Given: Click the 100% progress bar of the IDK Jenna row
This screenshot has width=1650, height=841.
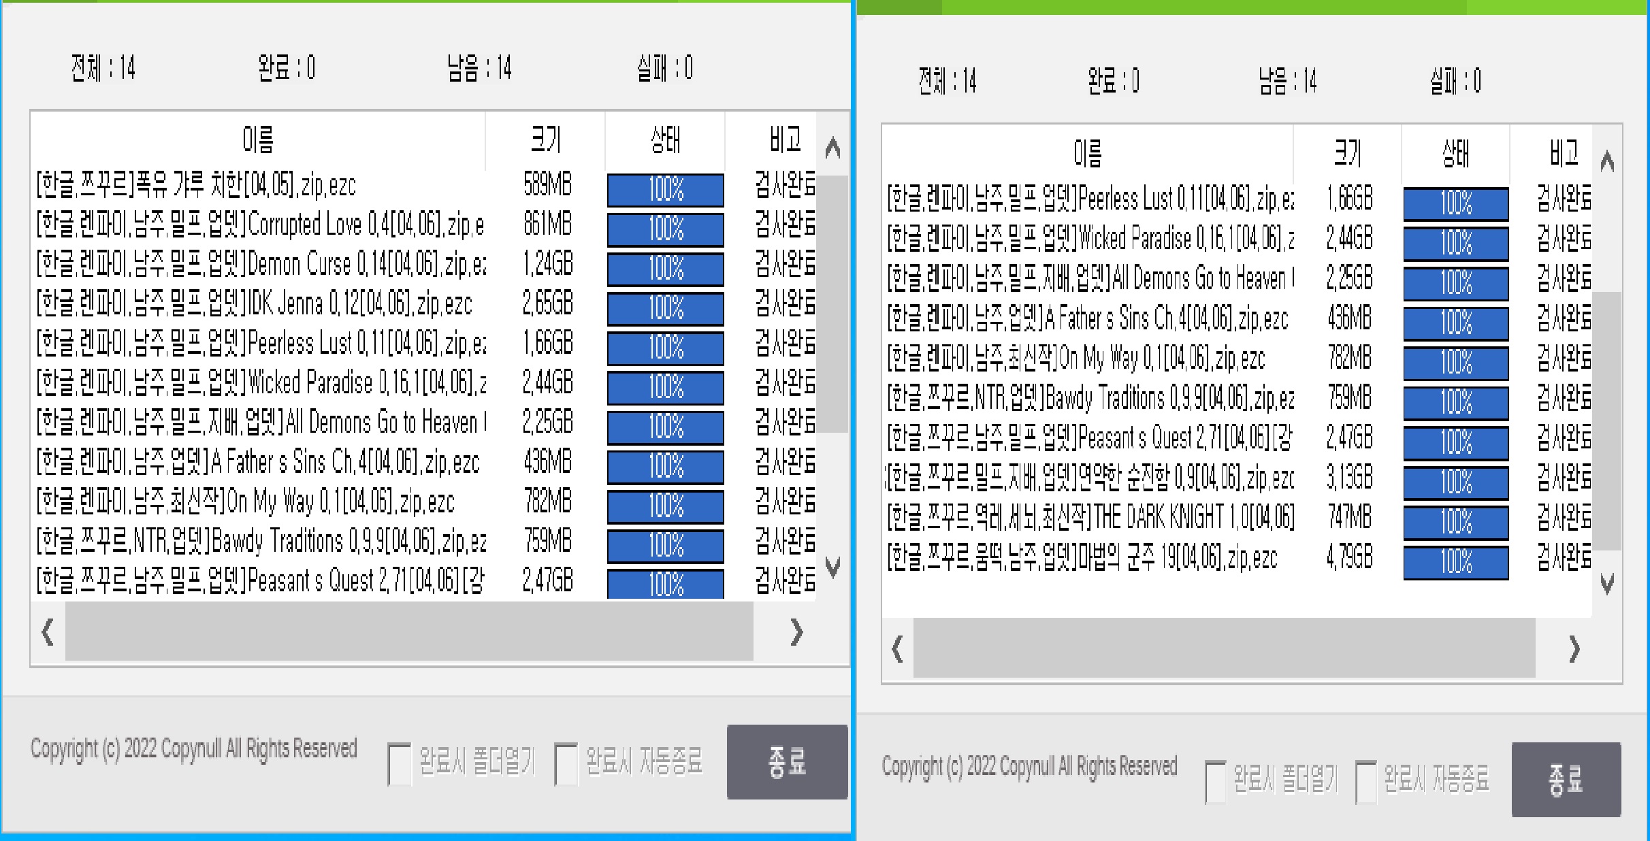Looking at the screenshot, I should coord(665,309).
